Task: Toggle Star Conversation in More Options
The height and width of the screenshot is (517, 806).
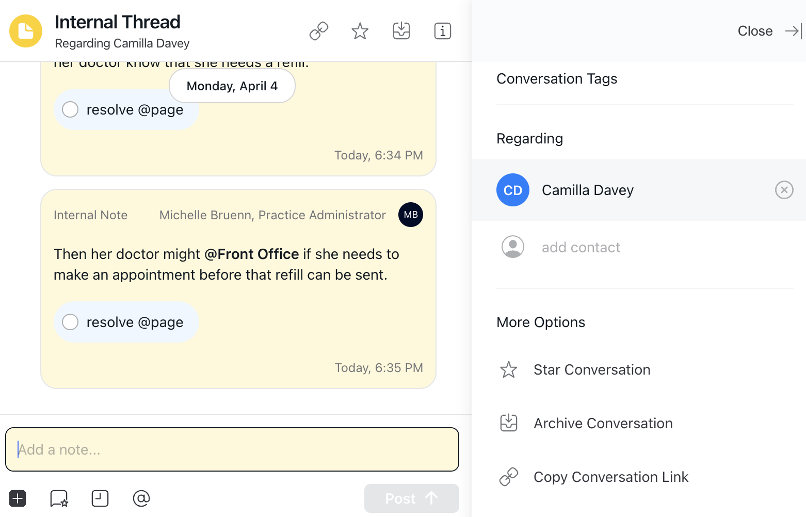Action: pyautogui.click(x=592, y=369)
